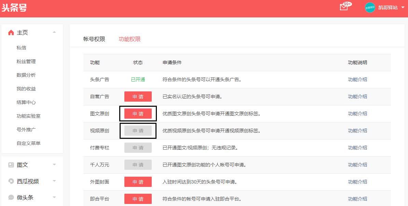Click 申请 button for 自营广告

(x=138, y=97)
